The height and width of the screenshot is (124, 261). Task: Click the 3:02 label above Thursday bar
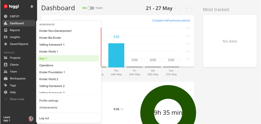(116, 37)
